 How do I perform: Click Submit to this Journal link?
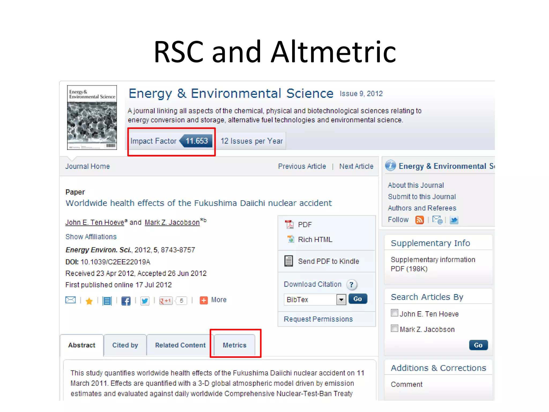422,197
